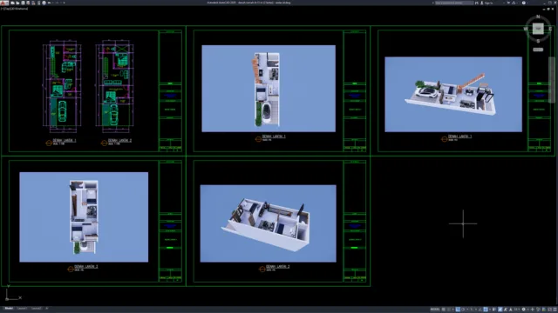Open the annotation scale 1:1 list
Viewport: 558px width, 313px height.
tap(517, 310)
